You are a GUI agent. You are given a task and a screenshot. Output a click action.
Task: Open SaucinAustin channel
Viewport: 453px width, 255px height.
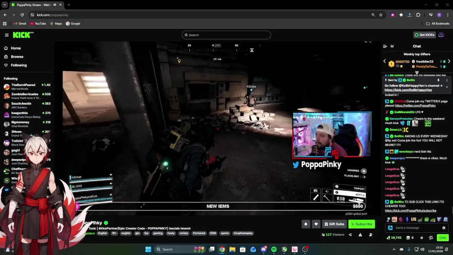pyautogui.click(x=27, y=105)
